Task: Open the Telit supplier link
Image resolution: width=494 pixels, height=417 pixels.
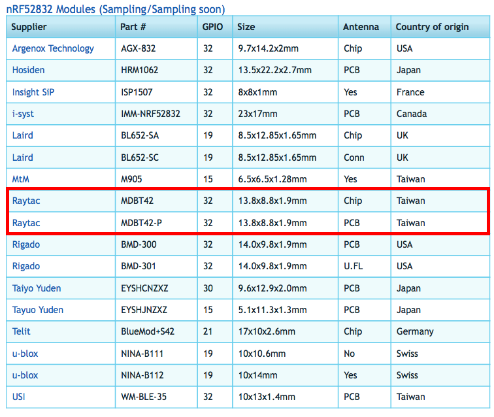Action: point(21,331)
